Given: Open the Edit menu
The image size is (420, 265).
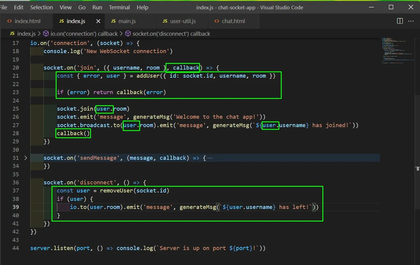Looking at the screenshot, I should point(19,7).
